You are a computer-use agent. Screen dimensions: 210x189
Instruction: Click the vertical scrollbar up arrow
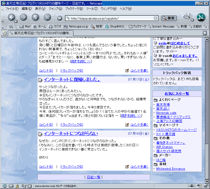207,39
